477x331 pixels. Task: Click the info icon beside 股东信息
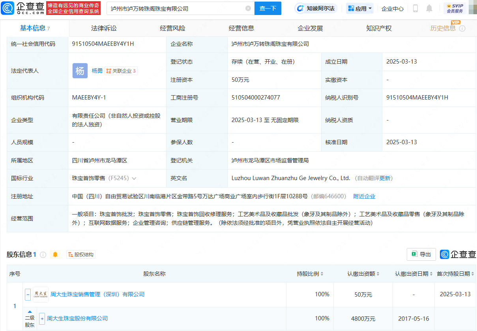pos(43,255)
